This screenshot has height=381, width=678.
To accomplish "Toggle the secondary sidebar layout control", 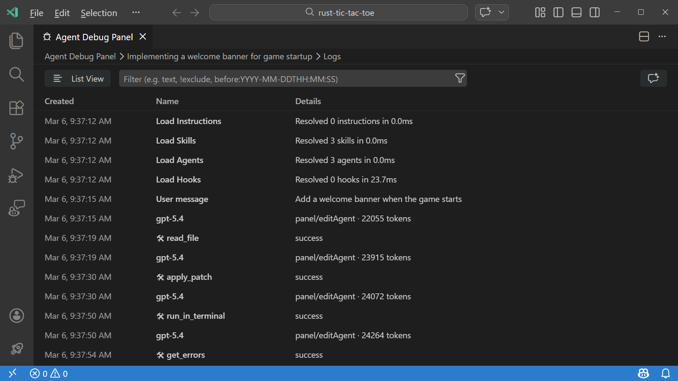I will (594, 12).
